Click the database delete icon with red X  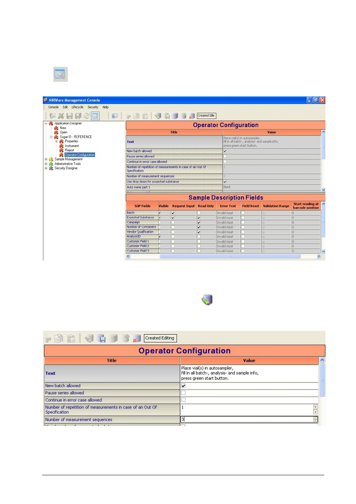pyautogui.click(x=137, y=338)
